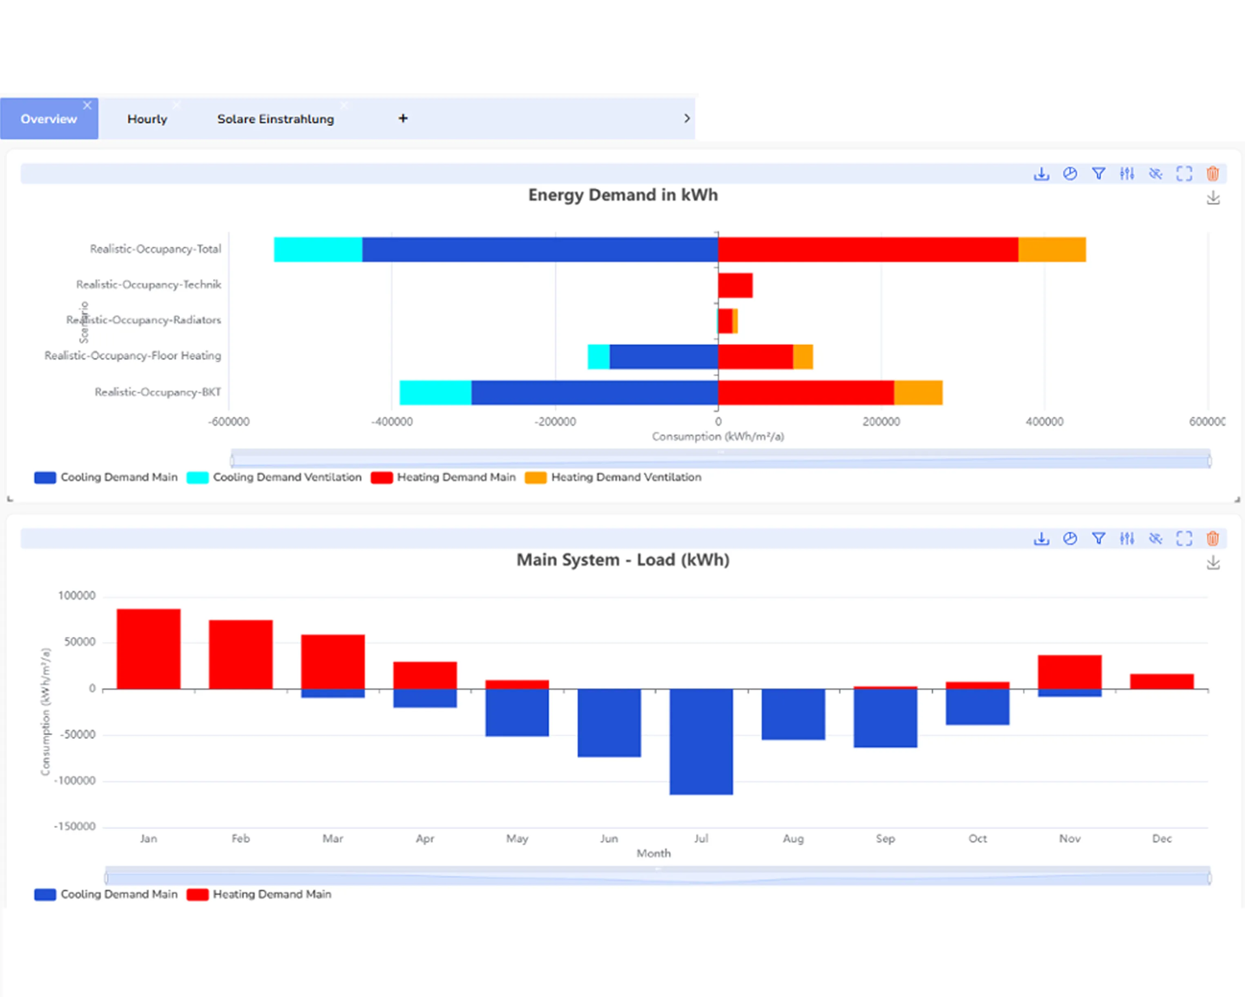The height and width of the screenshot is (997, 1245).
Task: Open chart type pie icon on Energy Demand
Action: (1070, 174)
